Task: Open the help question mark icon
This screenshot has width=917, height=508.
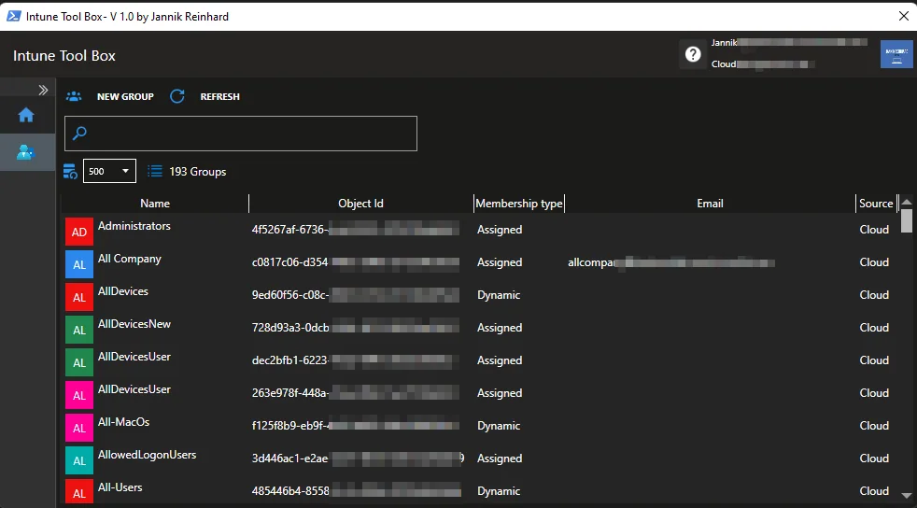Action: point(693,54)
